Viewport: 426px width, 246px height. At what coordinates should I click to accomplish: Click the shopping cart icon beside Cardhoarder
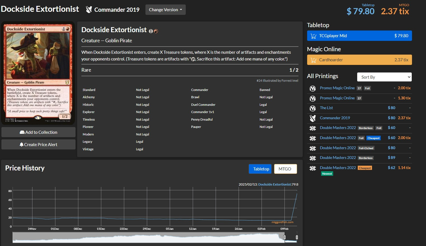[313, 60]
